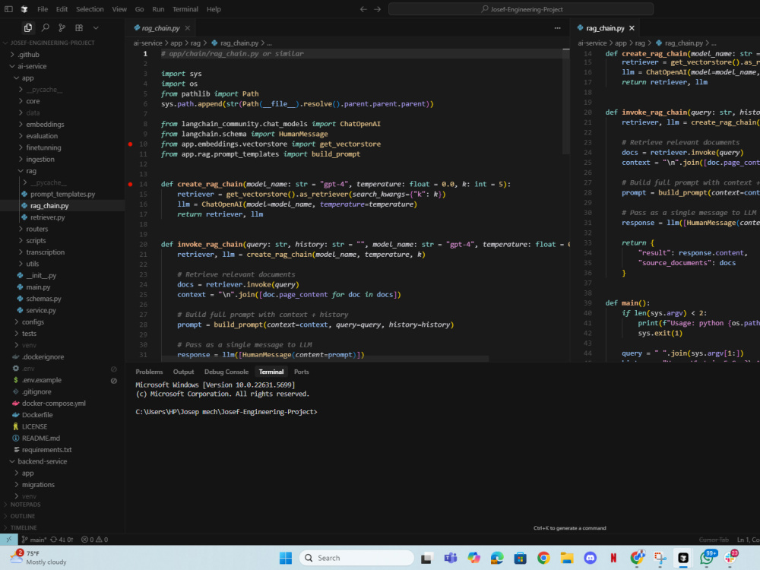Open errors and warnings status counter
Viewport: 760px width, 570px height.
point(94,540)
